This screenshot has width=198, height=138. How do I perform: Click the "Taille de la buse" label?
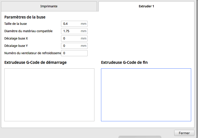pos(15,24)
